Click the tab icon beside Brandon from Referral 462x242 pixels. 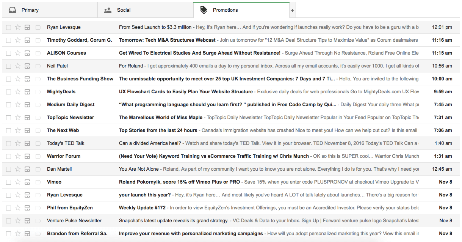[x=27, y=234]
